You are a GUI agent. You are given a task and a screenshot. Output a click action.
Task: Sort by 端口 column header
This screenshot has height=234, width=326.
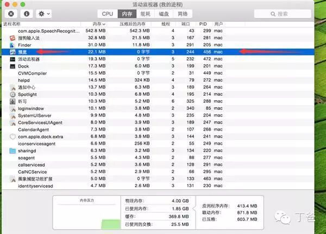click(x=186, y=24)
